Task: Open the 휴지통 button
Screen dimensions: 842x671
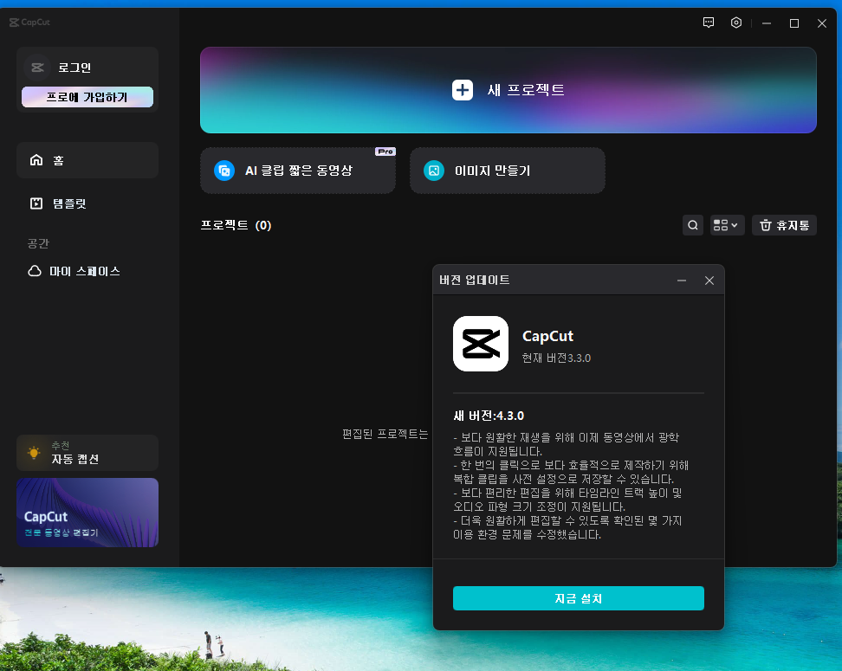Action: click(x=784, y=225)
